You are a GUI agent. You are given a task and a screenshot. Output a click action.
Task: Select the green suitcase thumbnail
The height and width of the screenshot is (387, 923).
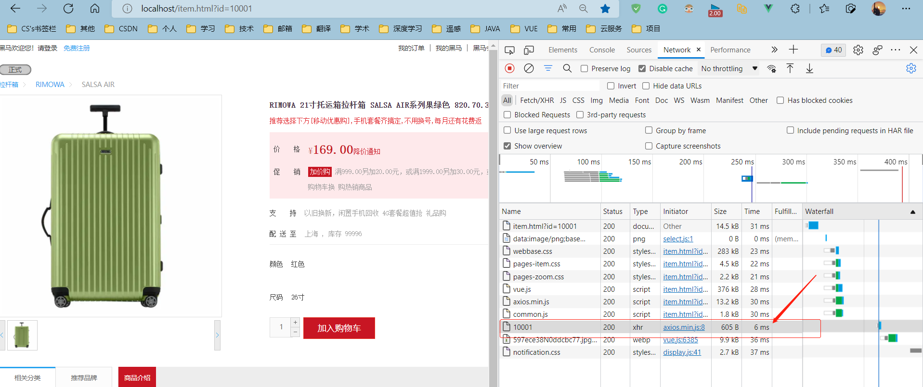coord(22,335)
